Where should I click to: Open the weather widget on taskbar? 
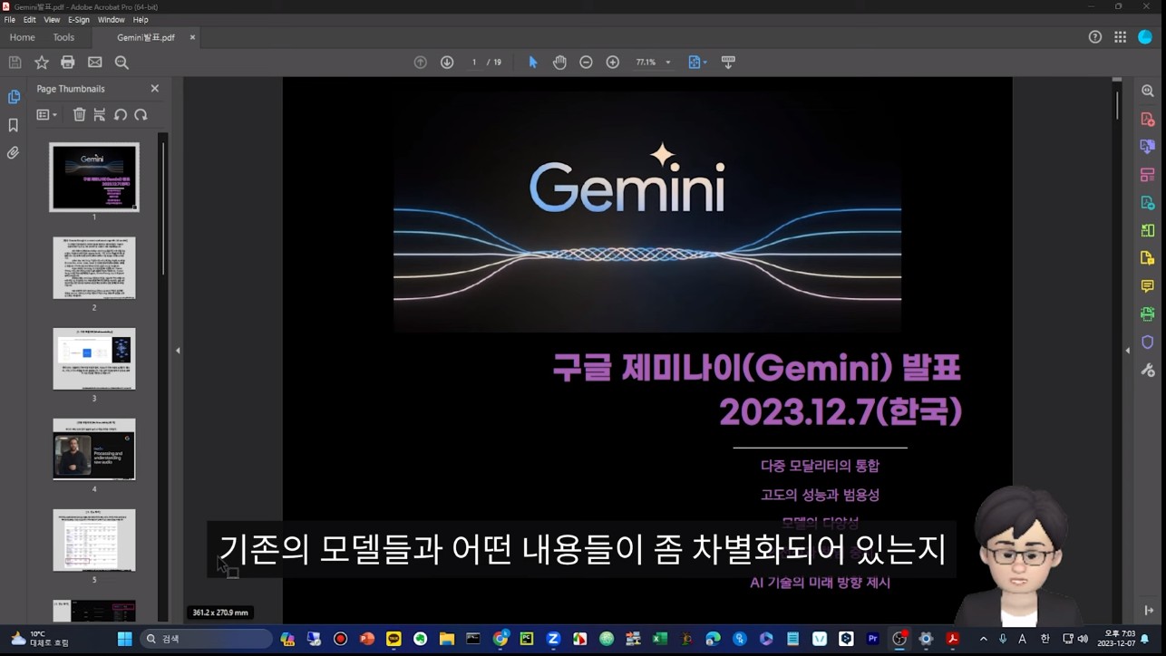click(39, 639)
